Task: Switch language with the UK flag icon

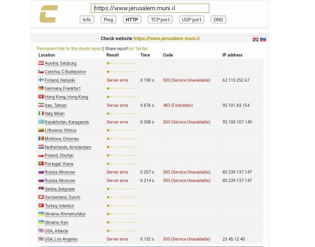Action: point(255,39)
